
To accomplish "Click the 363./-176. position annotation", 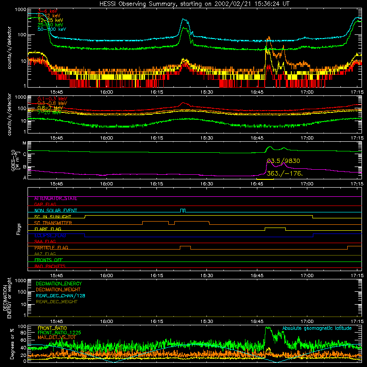I will [x=284, y=173].
